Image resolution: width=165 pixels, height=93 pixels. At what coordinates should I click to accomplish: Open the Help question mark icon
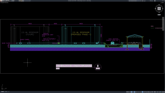pyautogui.click(x=155, y=1)
